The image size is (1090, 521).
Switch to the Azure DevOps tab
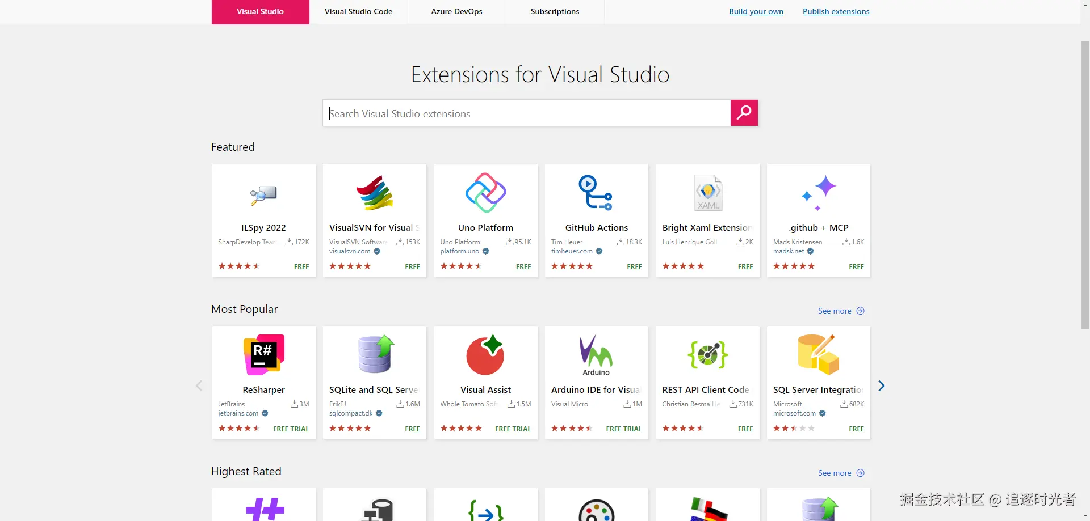coord(457,12)
